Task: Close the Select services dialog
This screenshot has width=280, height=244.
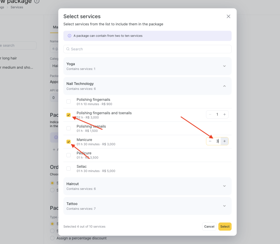Action: click(228, 17)
